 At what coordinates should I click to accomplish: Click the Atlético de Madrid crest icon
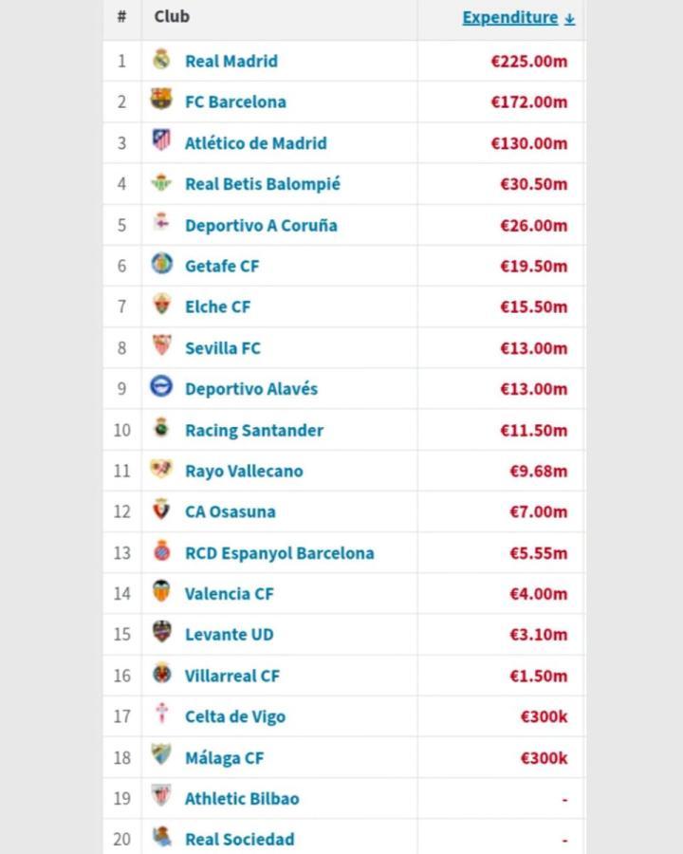[161, 140]
